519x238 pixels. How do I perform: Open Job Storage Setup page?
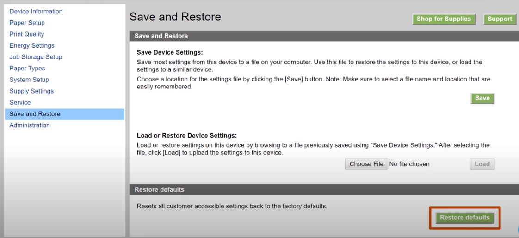36,56
